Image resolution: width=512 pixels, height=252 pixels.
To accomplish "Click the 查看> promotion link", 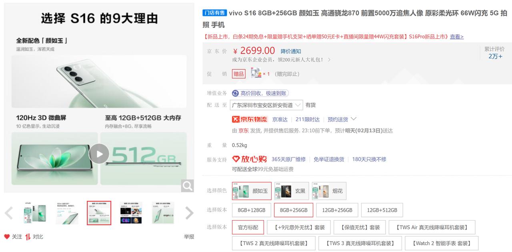I will point(457,37).
